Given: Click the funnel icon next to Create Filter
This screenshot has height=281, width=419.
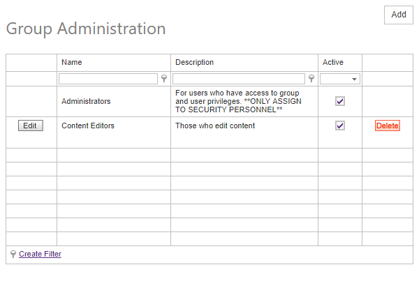Looking at the screenshot, I should click(x=13, y=255).
